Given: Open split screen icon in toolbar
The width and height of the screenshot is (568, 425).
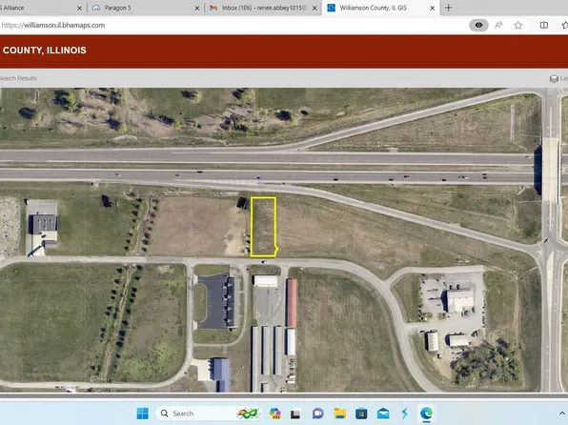Looking at the screenshot, I should [544, 25].
